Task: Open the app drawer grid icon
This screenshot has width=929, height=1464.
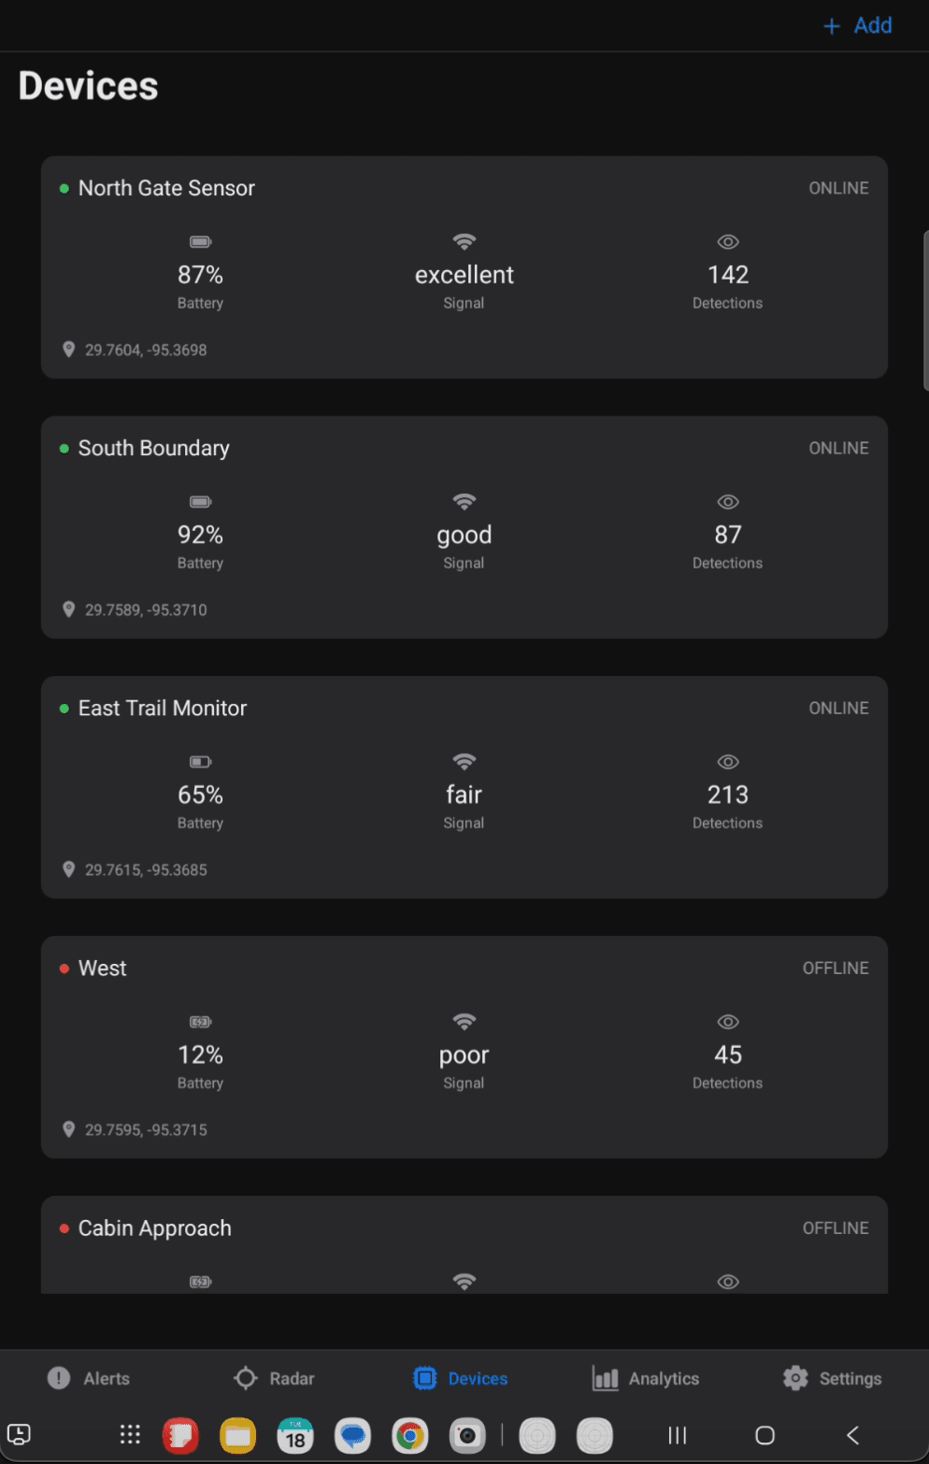Action: point(130,1435)
